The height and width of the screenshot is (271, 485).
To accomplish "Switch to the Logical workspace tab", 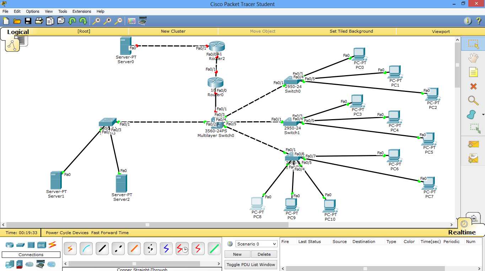I will (x=18, y=32).
